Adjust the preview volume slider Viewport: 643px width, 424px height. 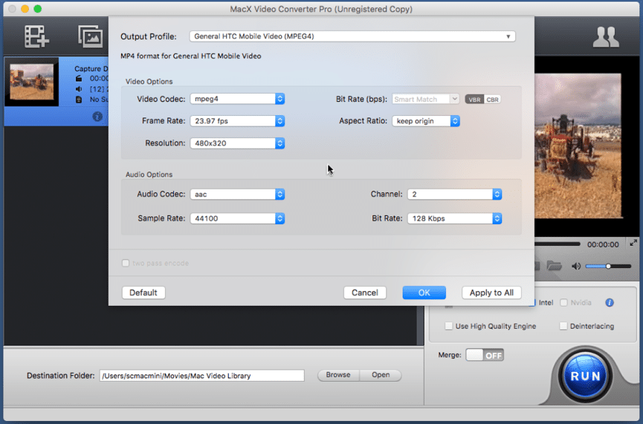[608, 267]
